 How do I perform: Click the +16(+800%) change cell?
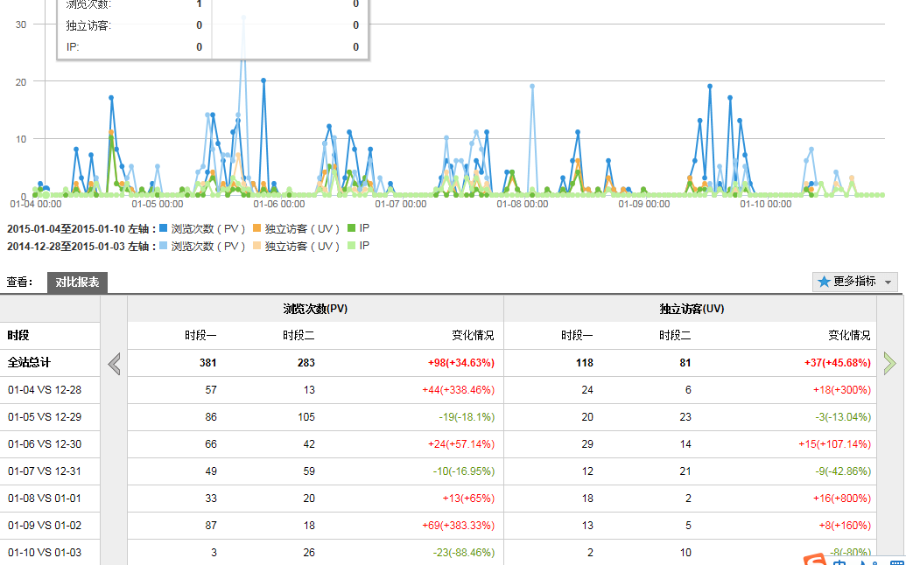pos(842,499)
